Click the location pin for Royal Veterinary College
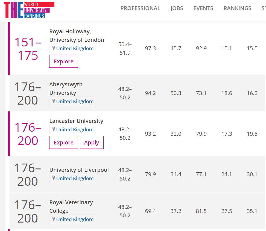Screen dimensions: 266x231 (54, 219)
